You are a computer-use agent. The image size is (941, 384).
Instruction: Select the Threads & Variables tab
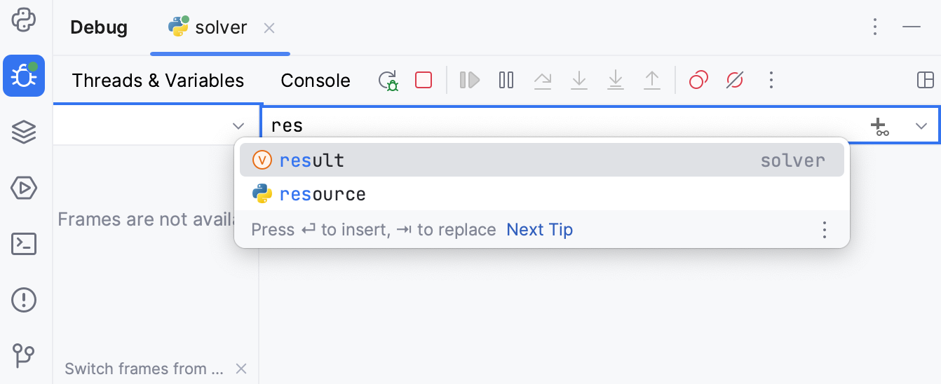[158, 81]
